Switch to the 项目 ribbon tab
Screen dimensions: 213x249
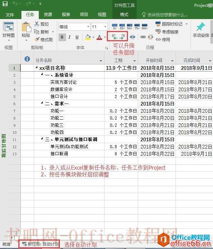click(84, 15)
